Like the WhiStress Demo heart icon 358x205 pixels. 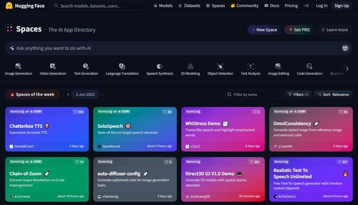(x=255, y=111)
